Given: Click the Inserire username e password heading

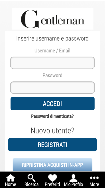Looking at the screenshot, I should (52, 38).
